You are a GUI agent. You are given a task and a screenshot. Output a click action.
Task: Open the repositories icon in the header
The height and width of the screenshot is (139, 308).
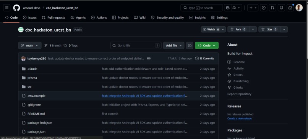tap(281, 8)
